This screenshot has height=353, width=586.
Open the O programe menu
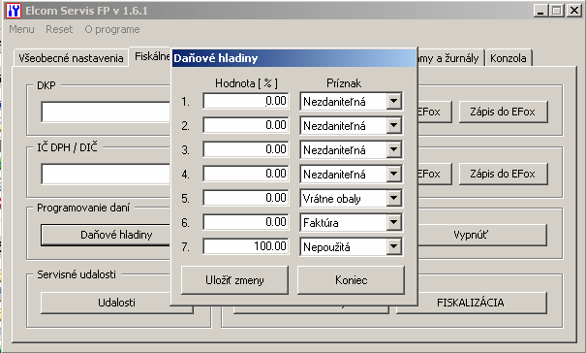[x=112, y=29]
